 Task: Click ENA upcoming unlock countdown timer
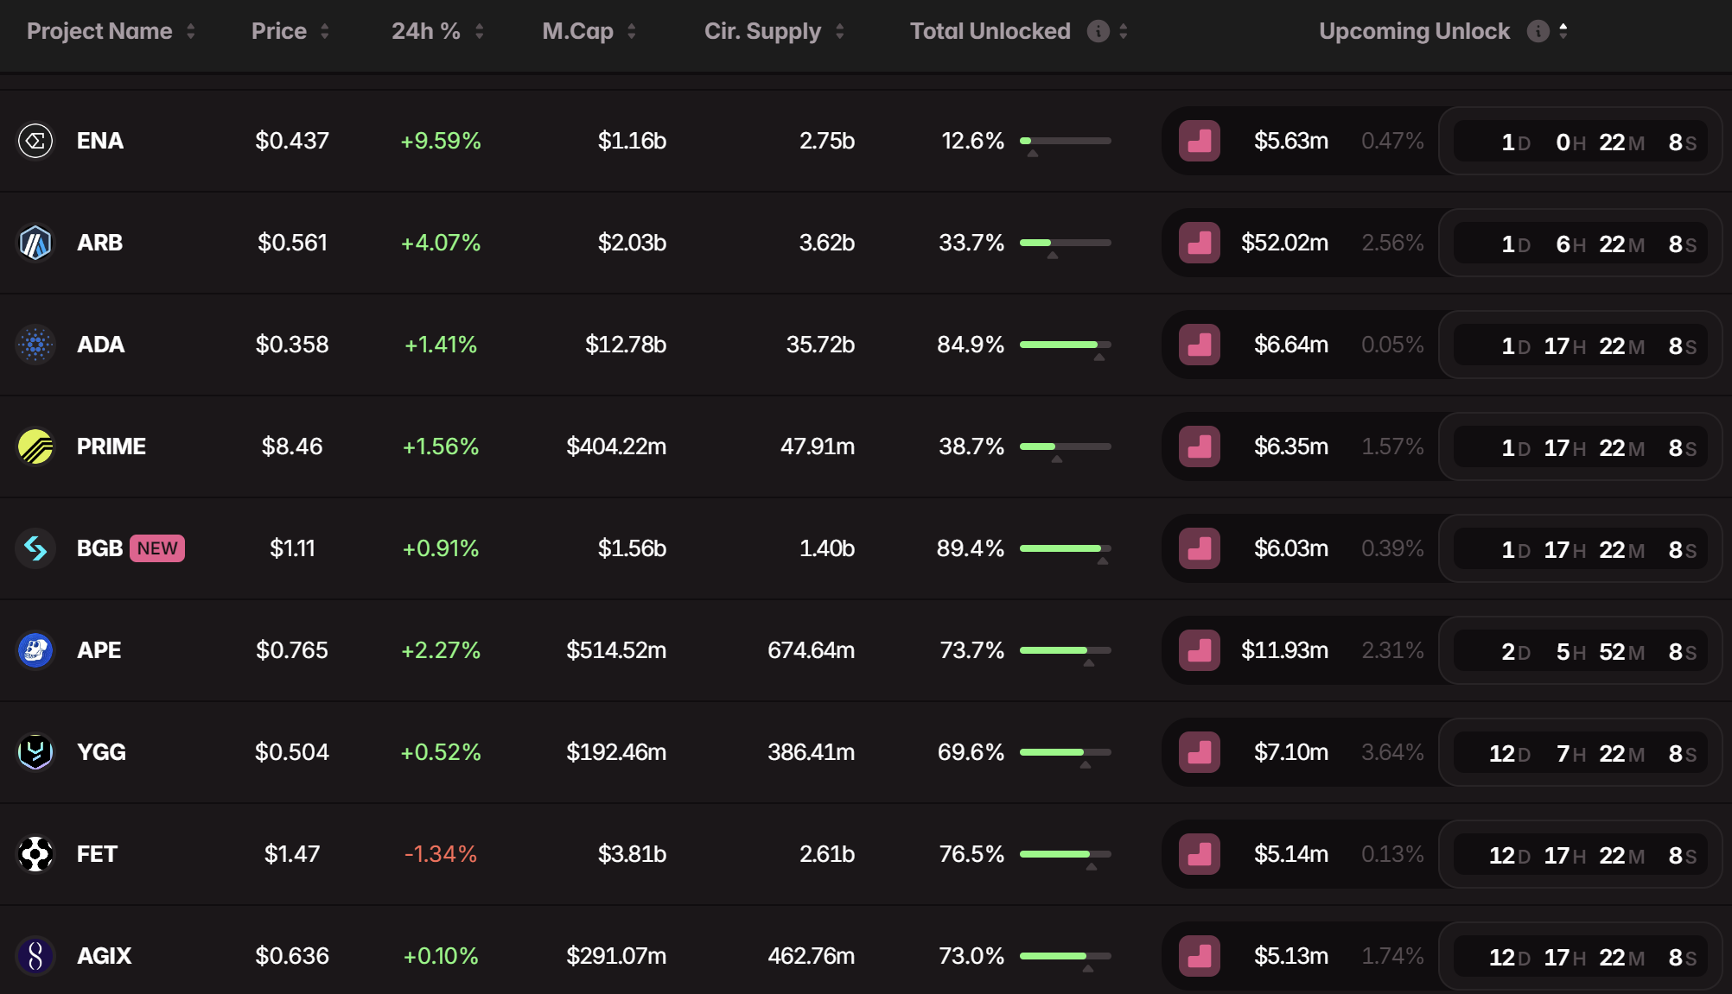click(x=1580, y=142)
